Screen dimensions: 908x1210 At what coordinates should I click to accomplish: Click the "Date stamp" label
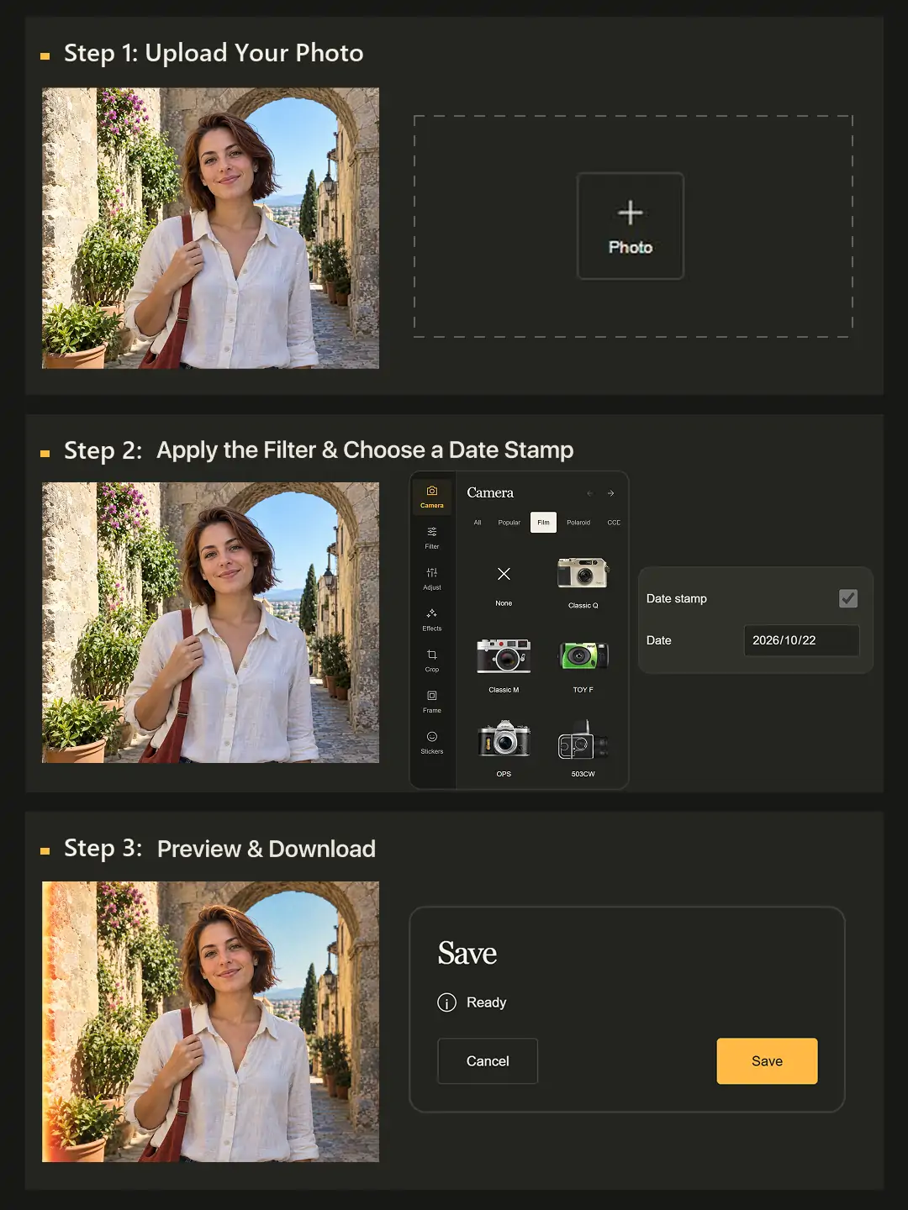click(677, 598)
